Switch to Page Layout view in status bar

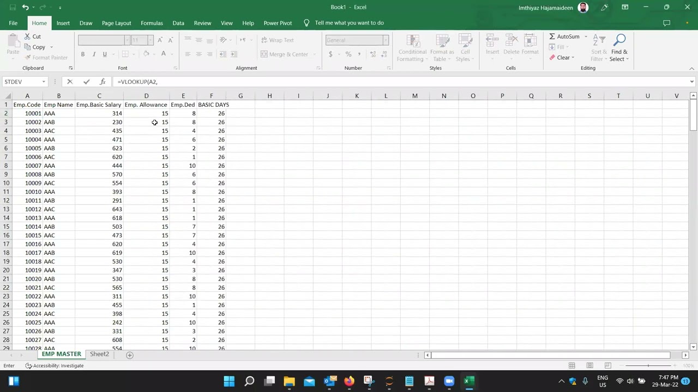pyautogui.click(x=589, y=365)
